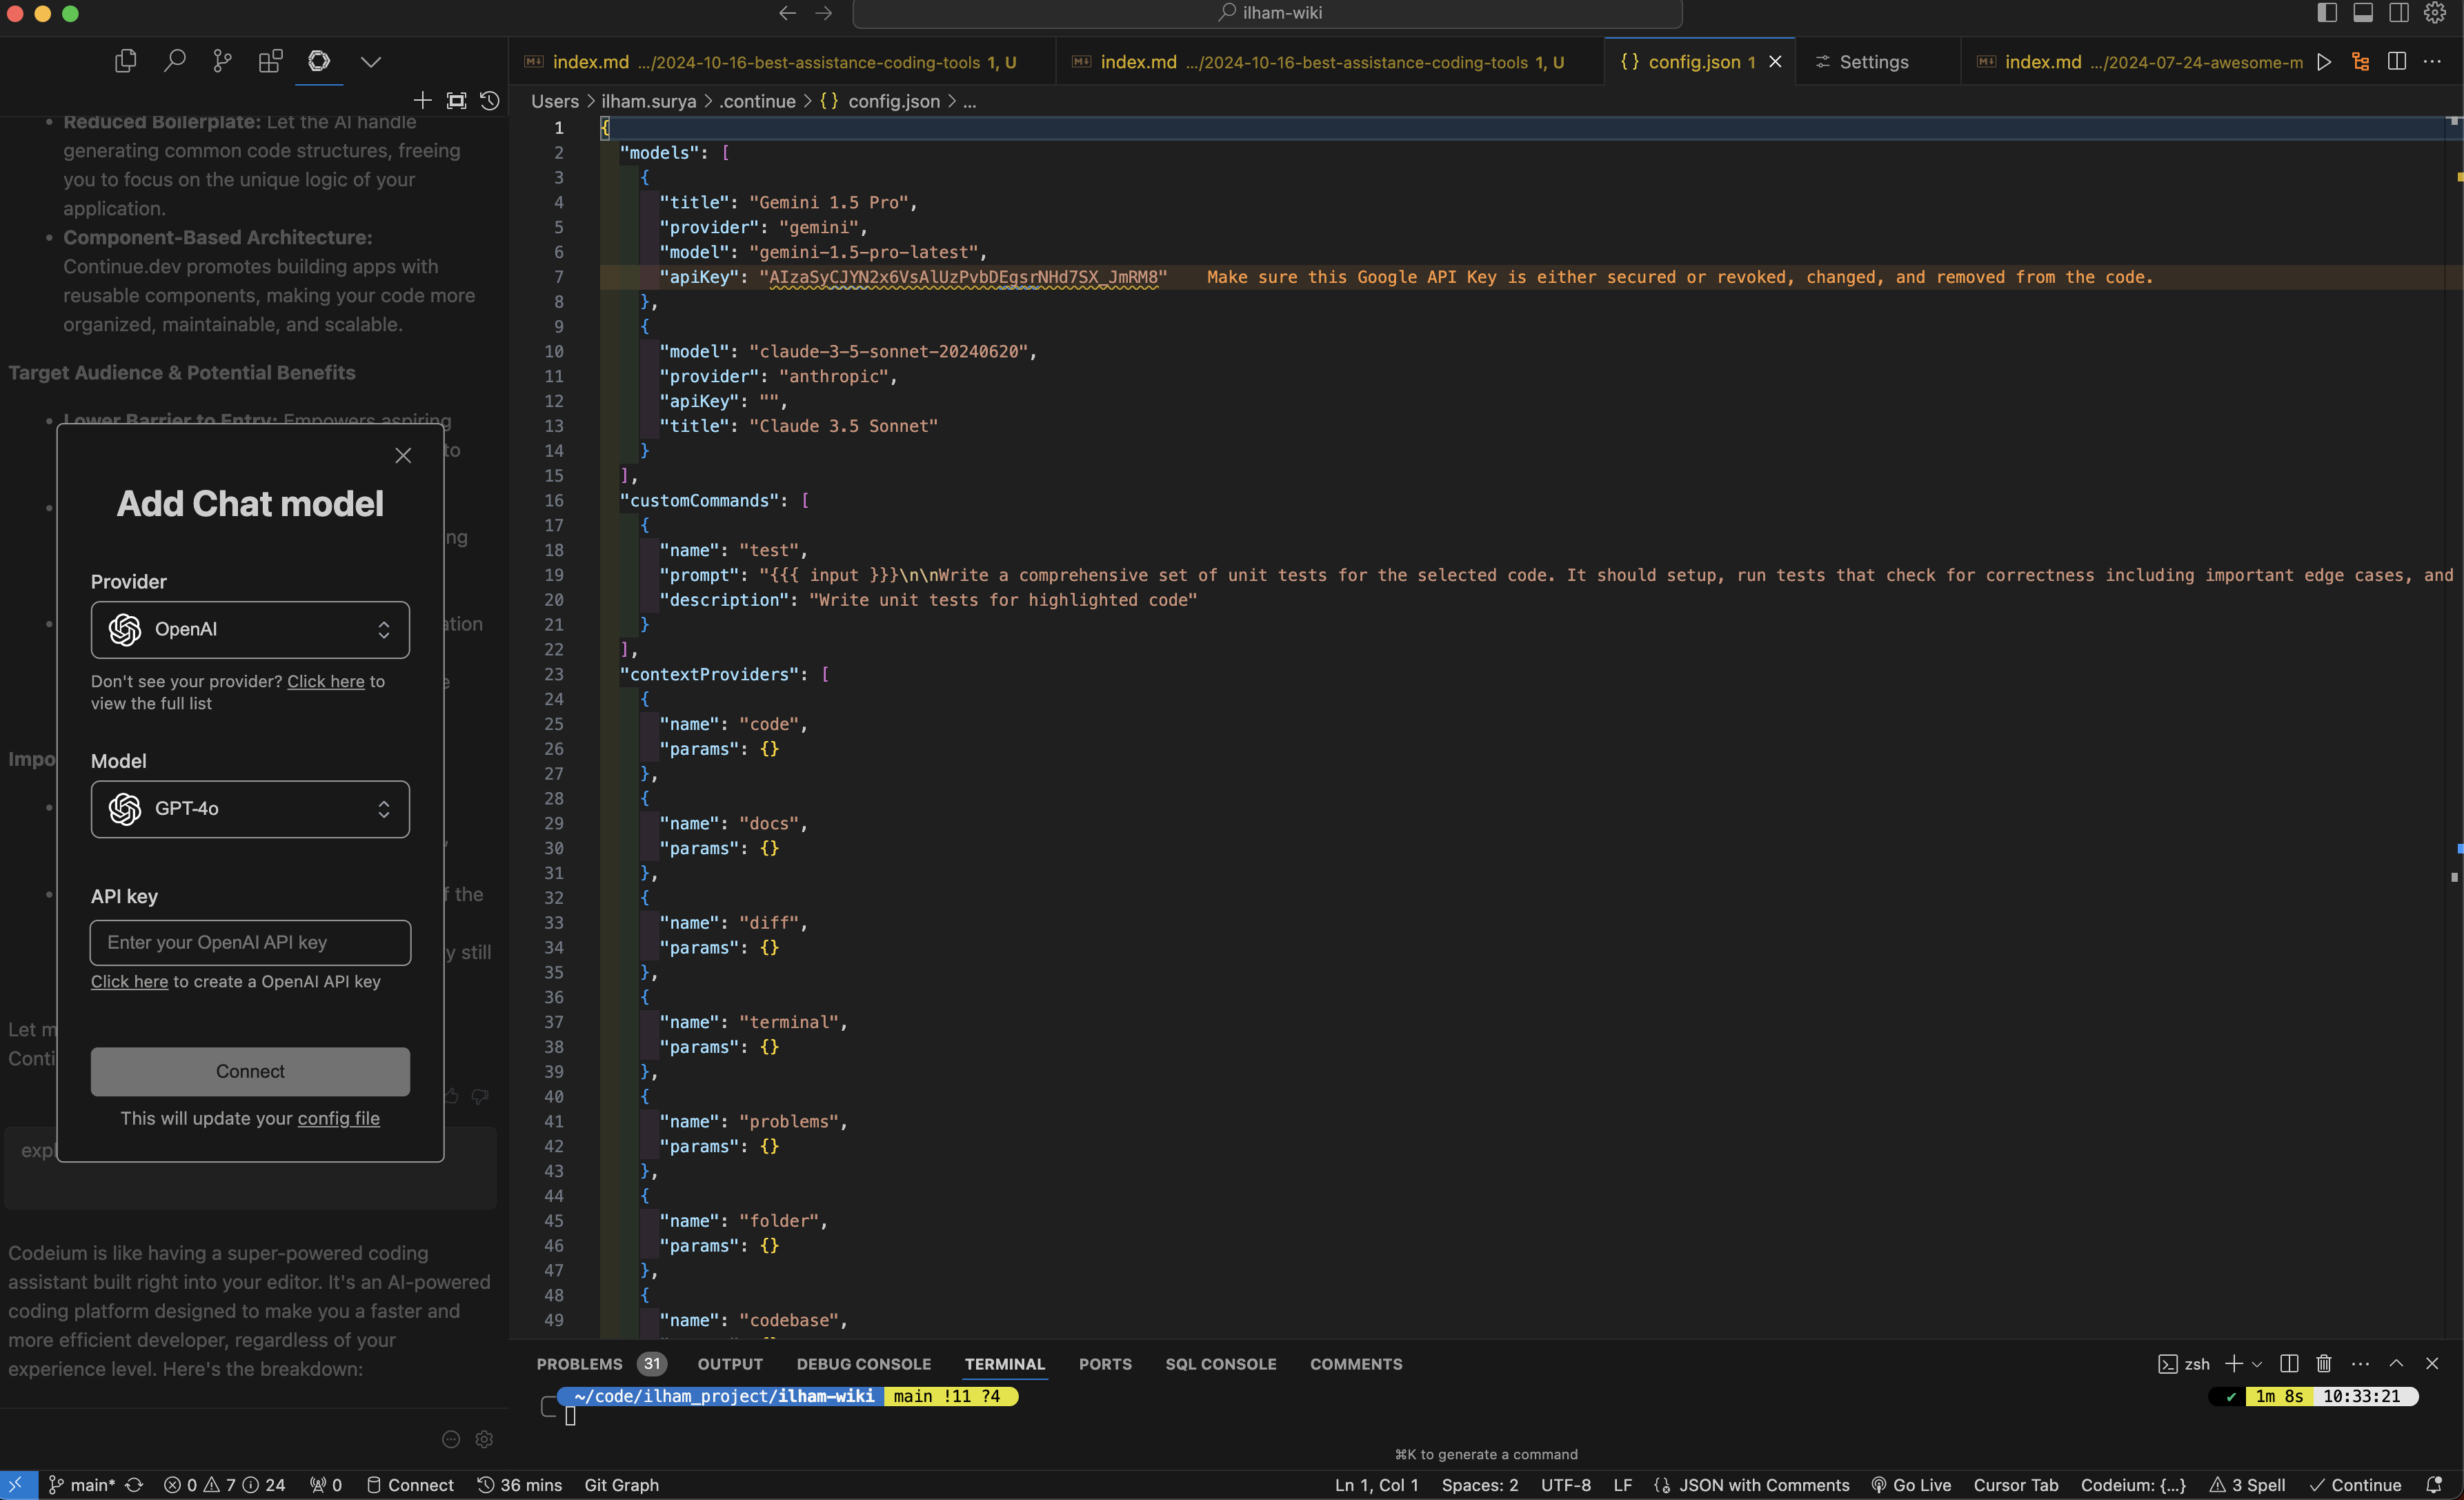2464x1500 pixels.
Task: Open the Continue settings gear below chat
Action: tap(484, 1440)
